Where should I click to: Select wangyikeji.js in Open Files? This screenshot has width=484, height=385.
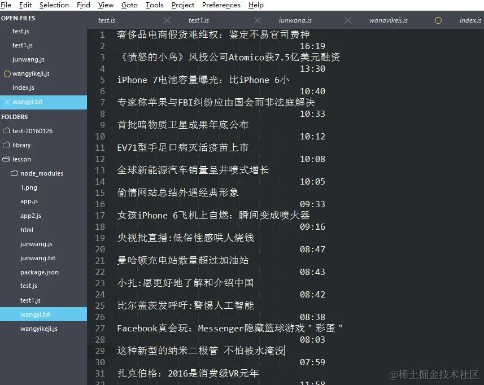[31, 74]
